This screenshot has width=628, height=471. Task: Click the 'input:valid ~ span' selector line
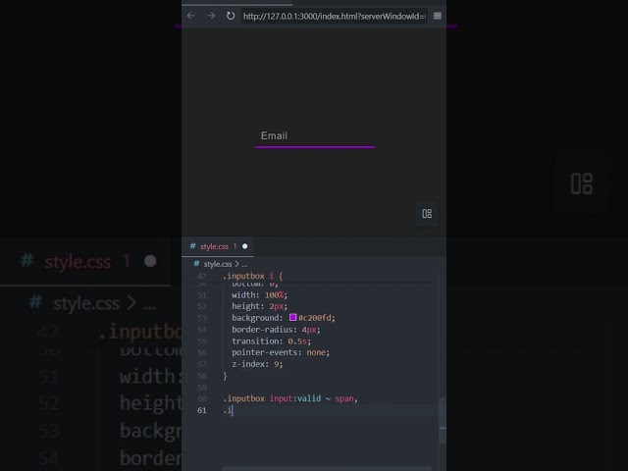point(290,398)
